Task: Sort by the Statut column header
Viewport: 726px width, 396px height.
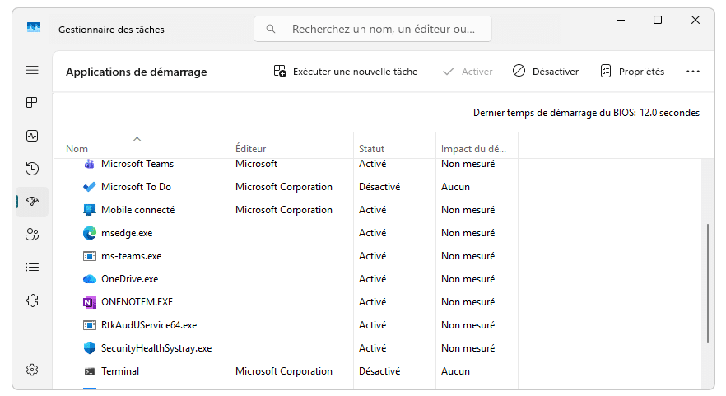Action: (371, 149)
